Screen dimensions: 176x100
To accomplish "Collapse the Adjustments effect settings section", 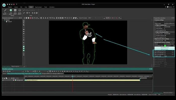I will (x=154, y=39).
